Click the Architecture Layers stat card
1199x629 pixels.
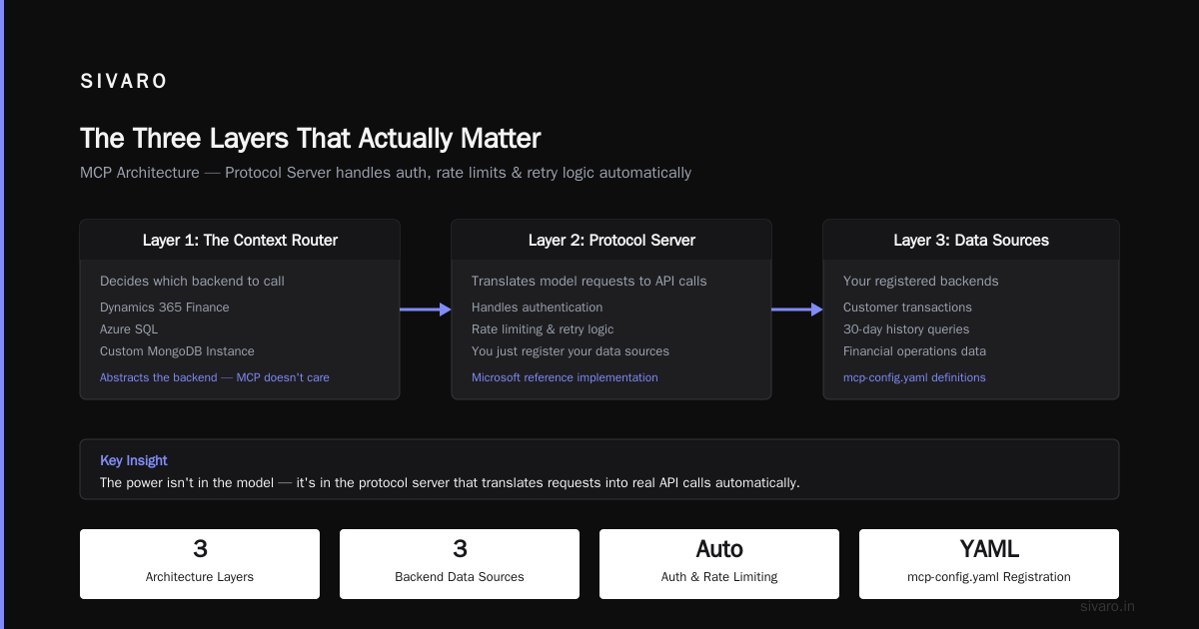[x=200, y=564]
